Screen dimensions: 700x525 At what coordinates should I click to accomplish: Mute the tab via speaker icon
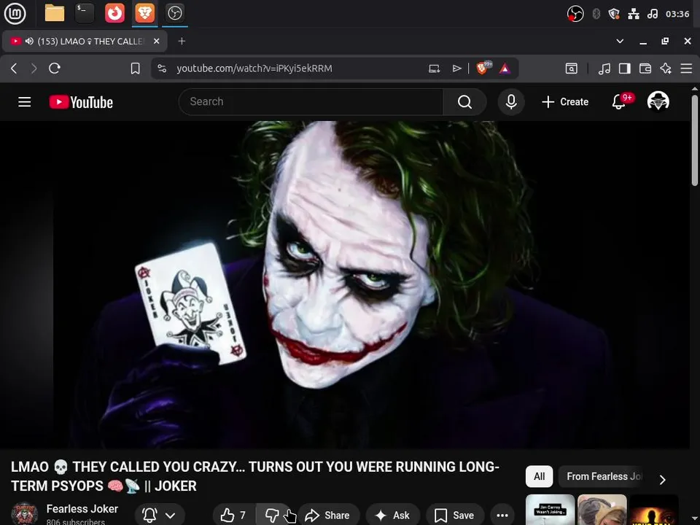tap(29, 41)
